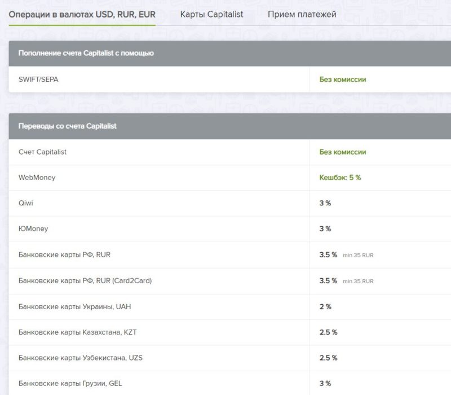Click the 'Пополнение счета Capitalist с помощью' header

(x=86, y=53)
